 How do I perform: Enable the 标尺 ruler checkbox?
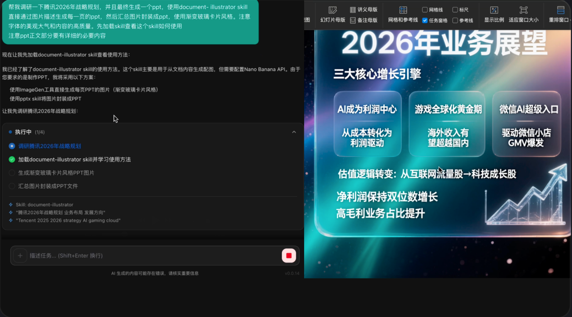point(455,10)
